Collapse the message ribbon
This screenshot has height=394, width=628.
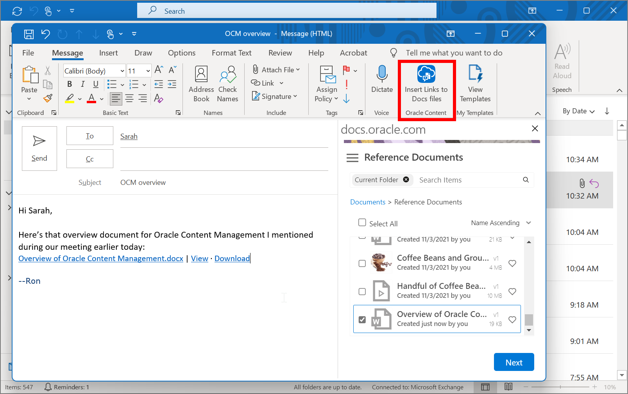click(538, 113)
